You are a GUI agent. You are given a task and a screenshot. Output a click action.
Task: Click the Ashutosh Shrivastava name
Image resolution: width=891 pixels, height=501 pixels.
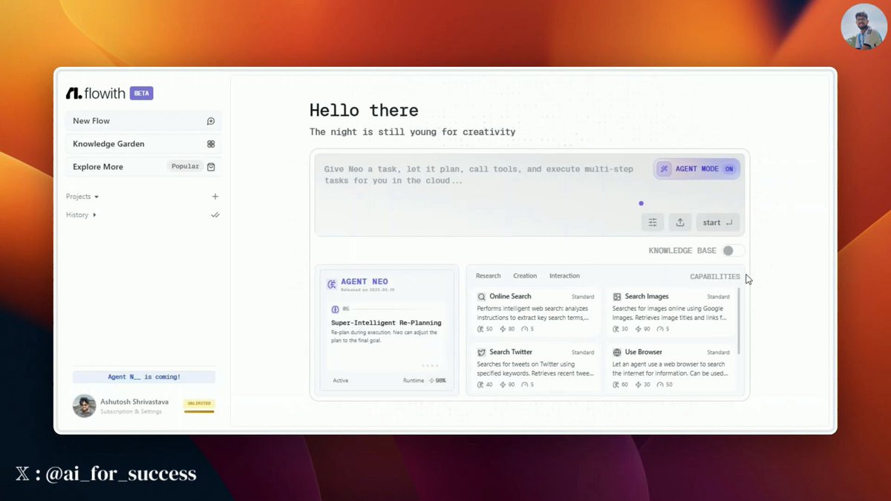134,402
